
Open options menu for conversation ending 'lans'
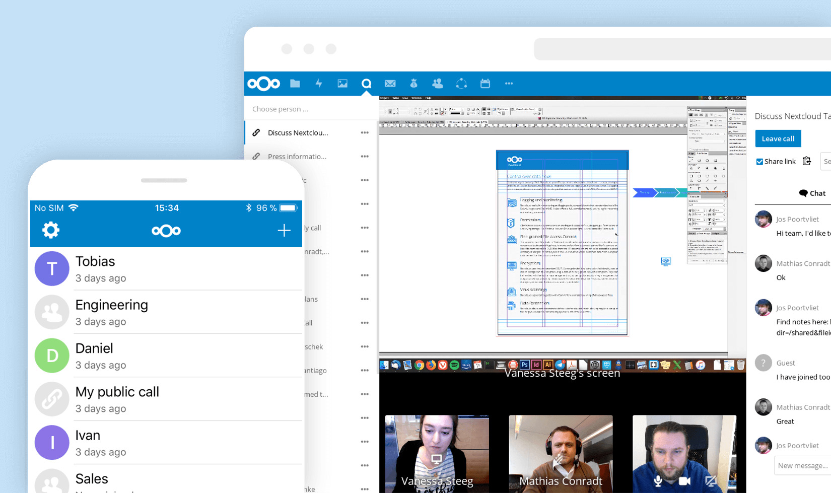click(365, 299)
